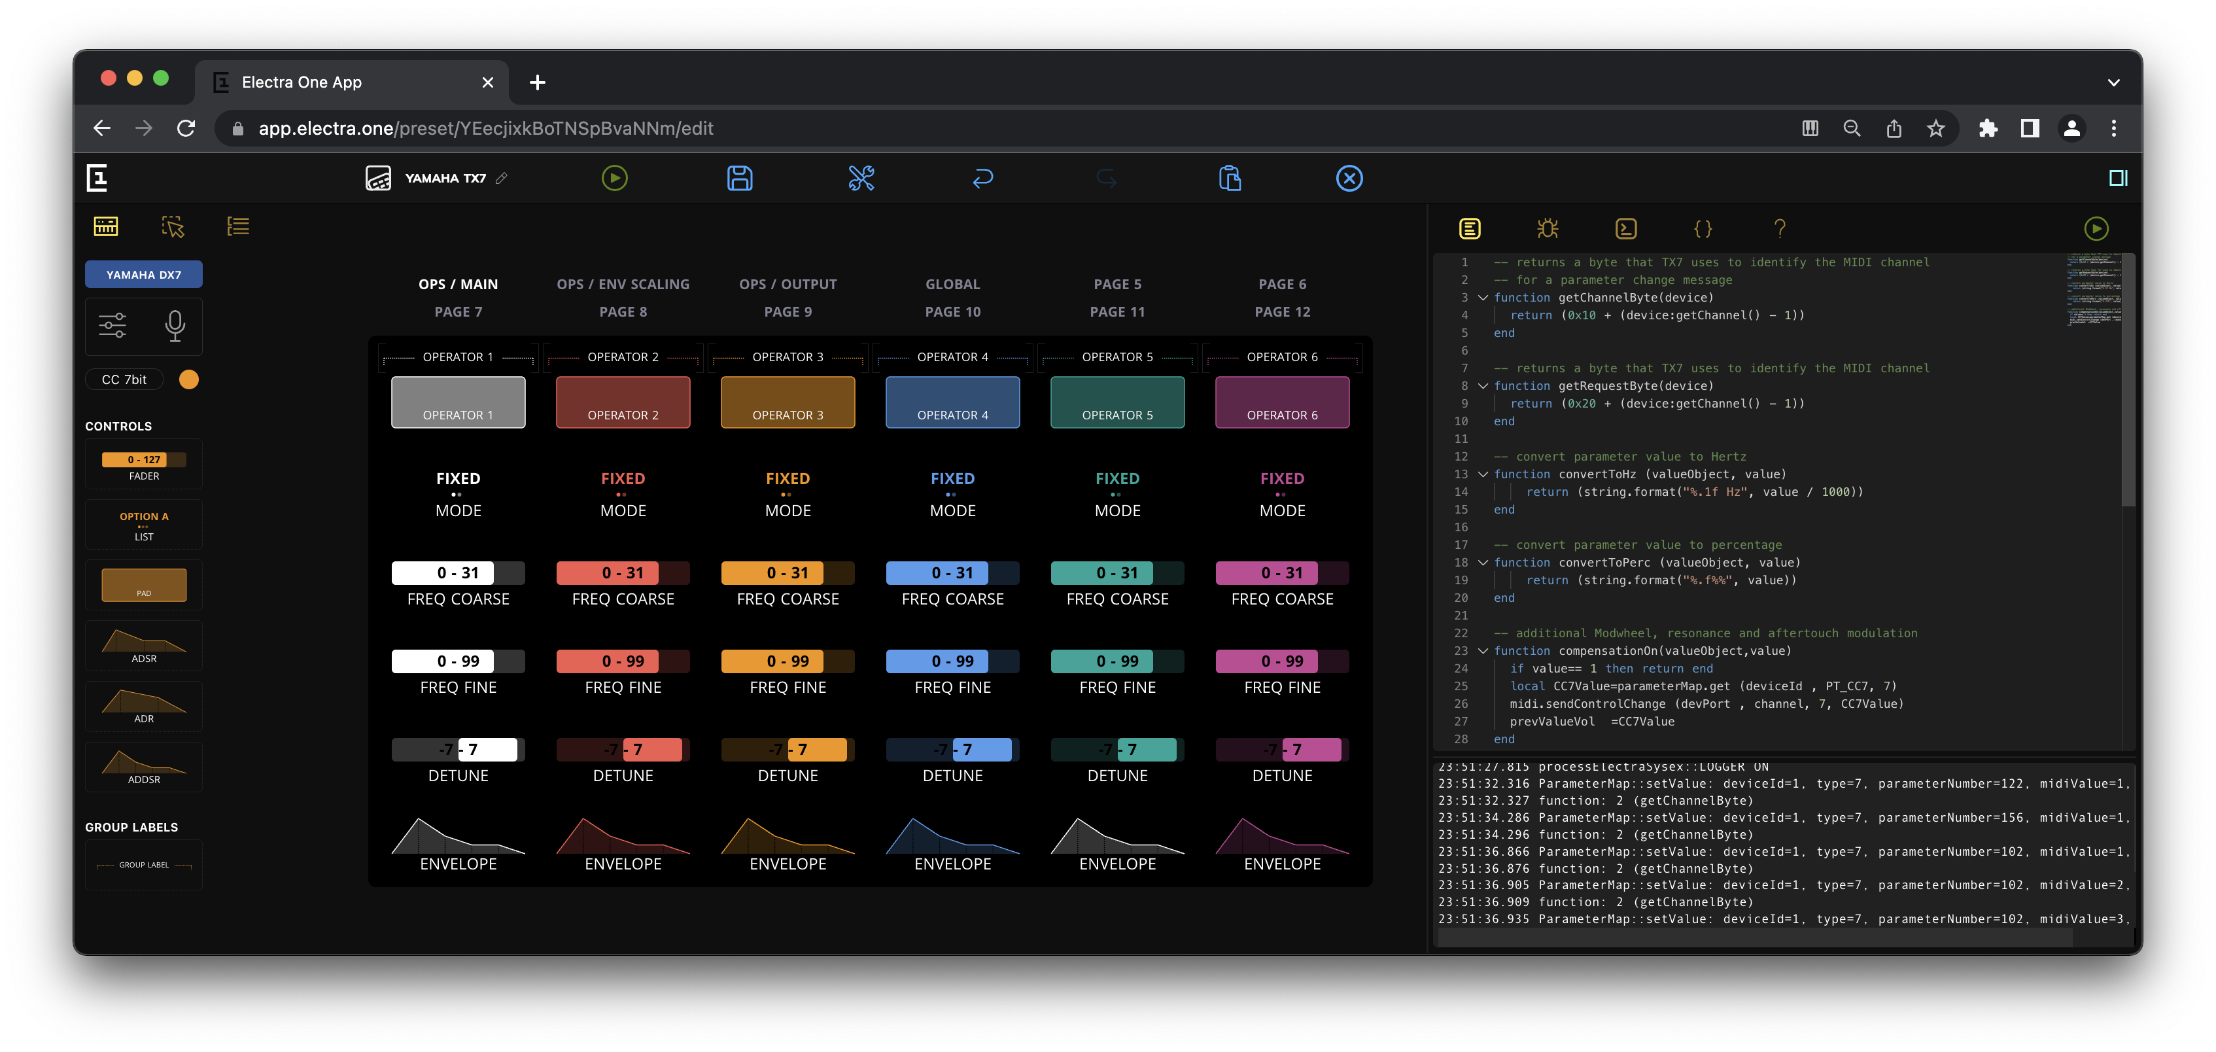Switch to the GLOBAL page tab
The image size is (2216, 1052).
tap(952, 284)
